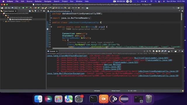This screenshot has width=187, height=105.
Task: Click the New Java Class toolbar icon
Action: click(39, 8)
